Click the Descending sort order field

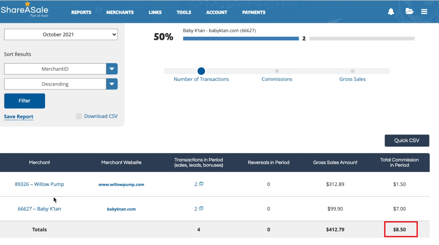[x=55, y=84]
